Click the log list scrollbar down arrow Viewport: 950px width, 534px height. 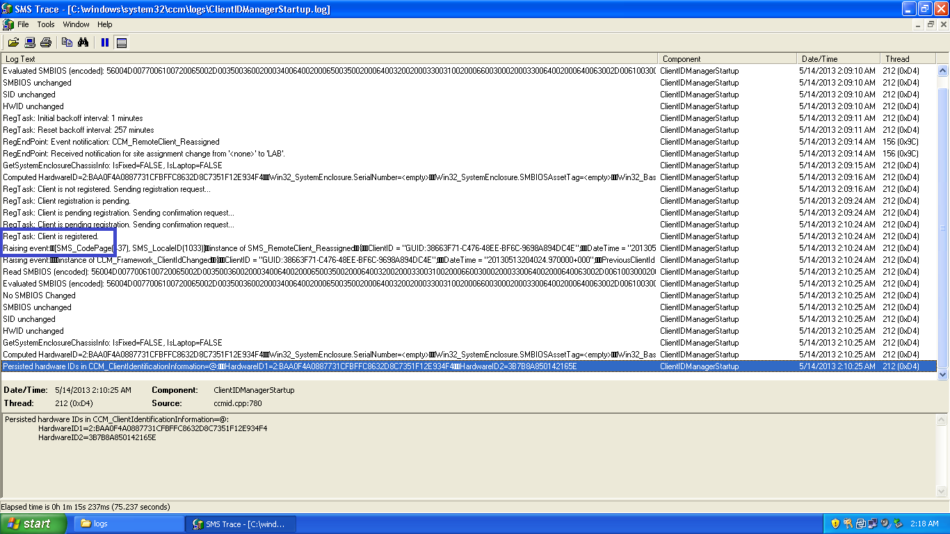(943, 374)
